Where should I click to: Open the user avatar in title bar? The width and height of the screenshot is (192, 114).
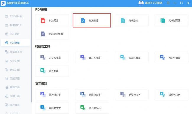click(x=141, y=3)
